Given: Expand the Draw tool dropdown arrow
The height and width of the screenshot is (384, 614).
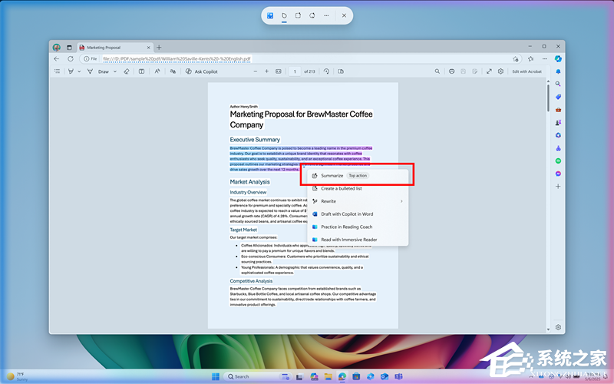Looking at the screenshot, I should coord(114,71).
